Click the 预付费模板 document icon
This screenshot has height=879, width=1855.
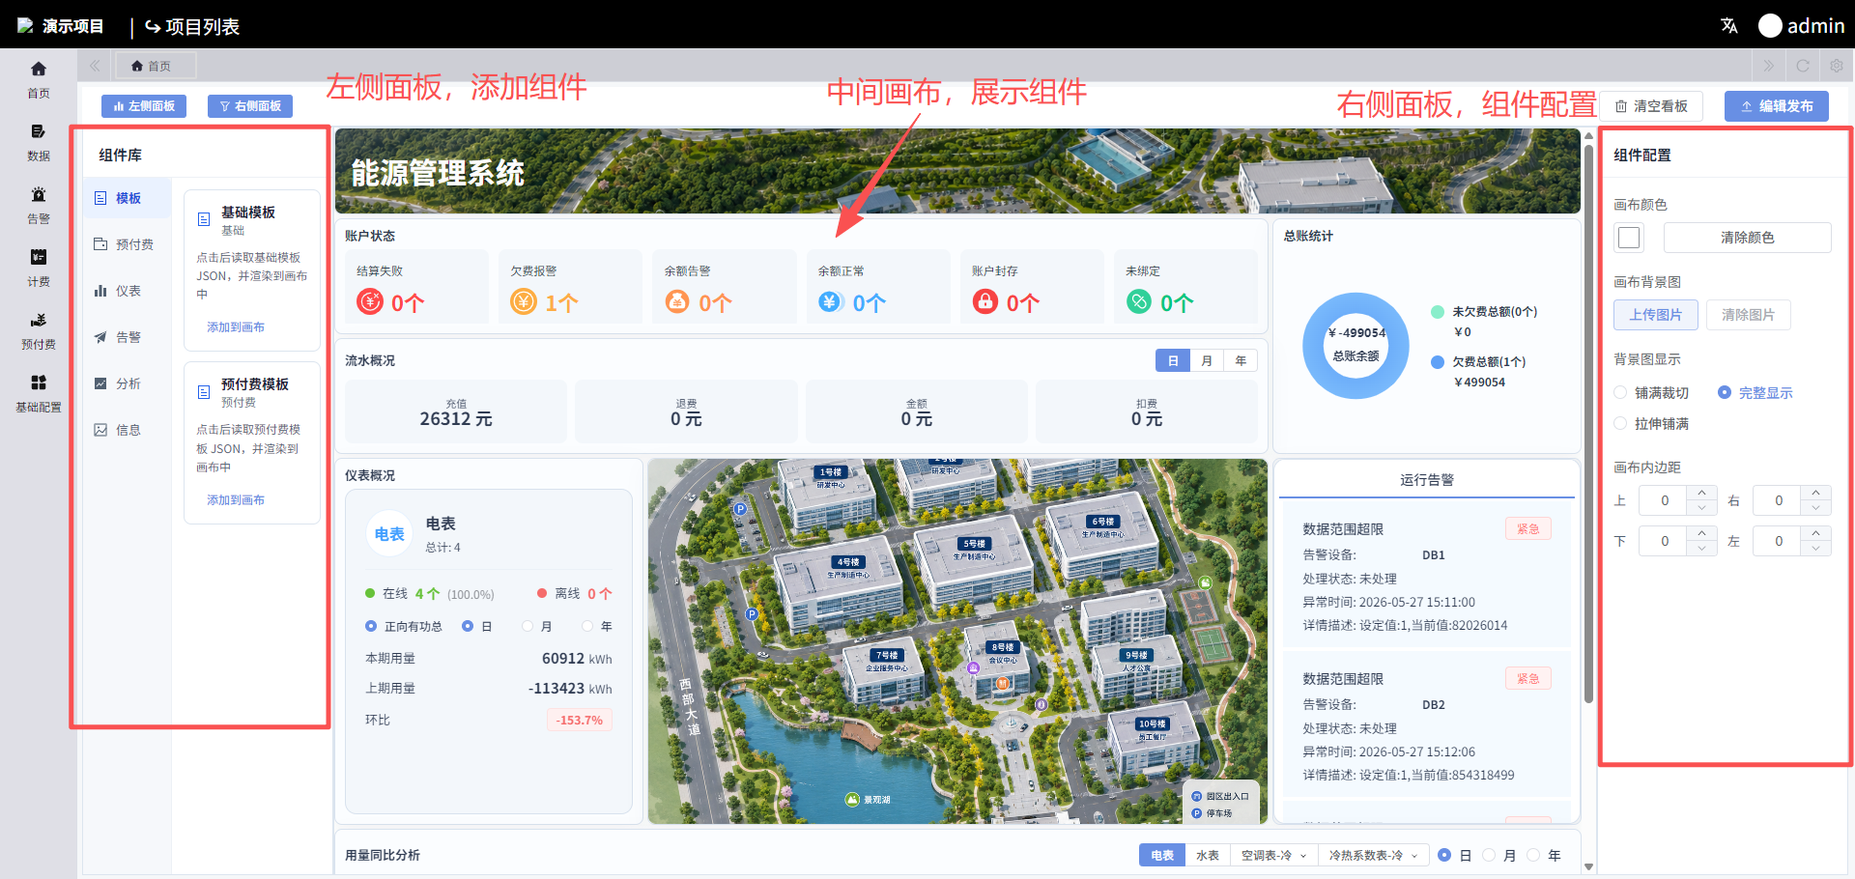[x=204, y=392]
